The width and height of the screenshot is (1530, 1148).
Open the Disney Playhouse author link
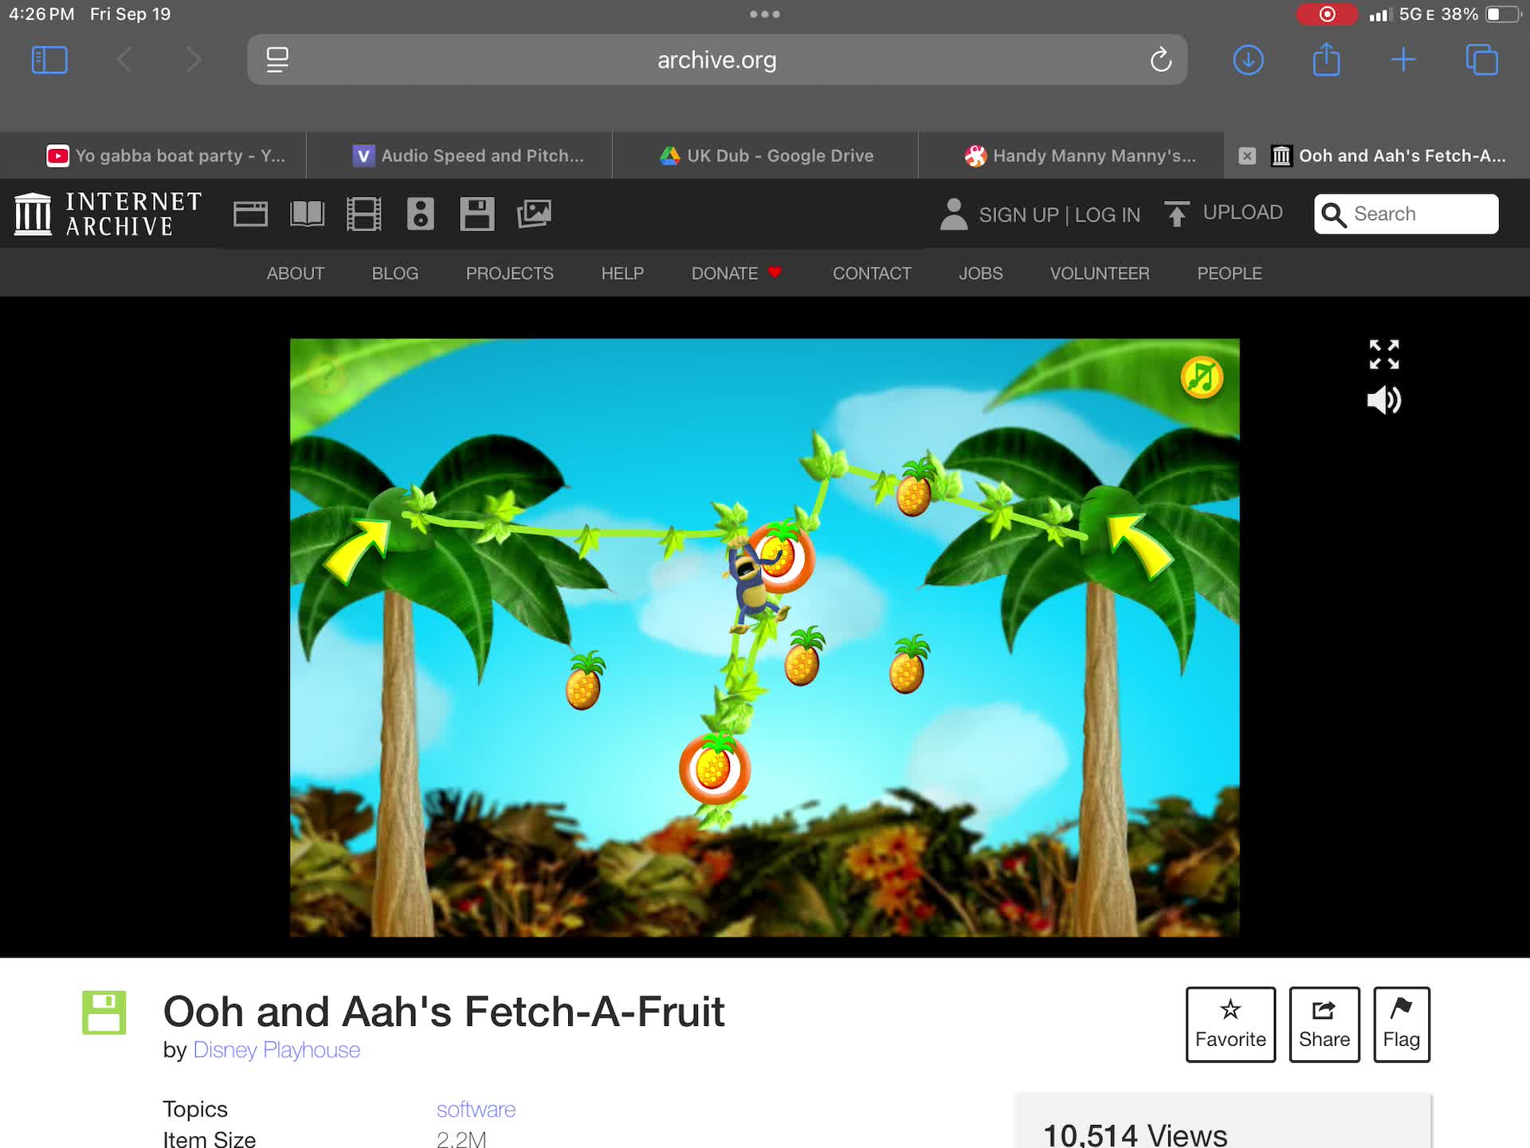pos(277,1050)
